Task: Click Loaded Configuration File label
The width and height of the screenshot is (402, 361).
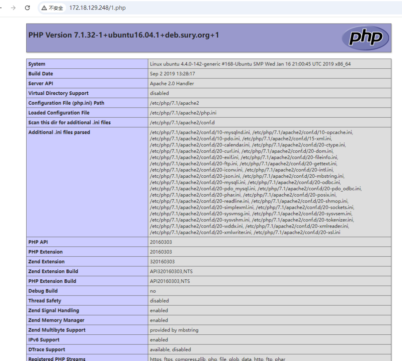Action: pos(59,113)
